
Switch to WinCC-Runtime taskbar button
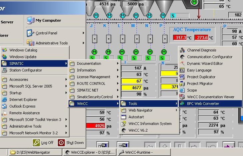point(144,152)
